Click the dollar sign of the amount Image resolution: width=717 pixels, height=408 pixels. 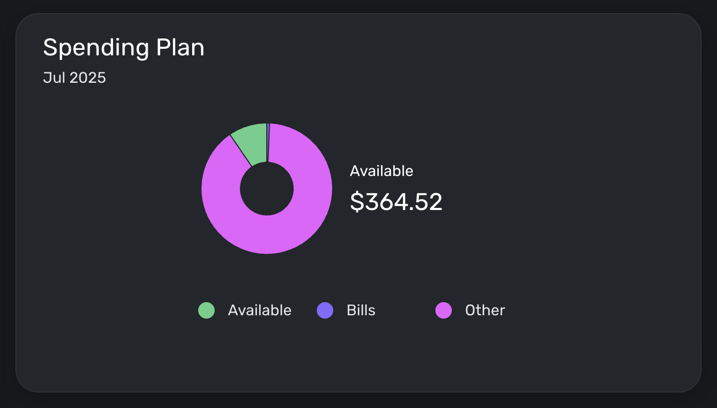coord(357,202)
